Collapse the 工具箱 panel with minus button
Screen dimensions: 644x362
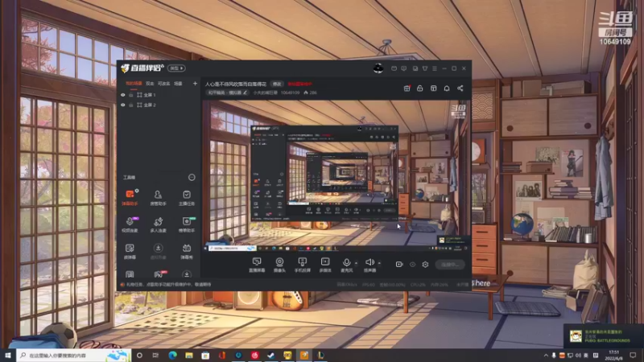(192, 177)
